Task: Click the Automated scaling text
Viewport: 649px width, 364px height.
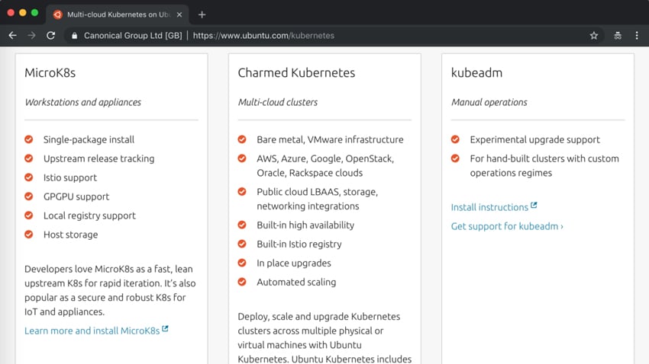Action: point(296,282)
